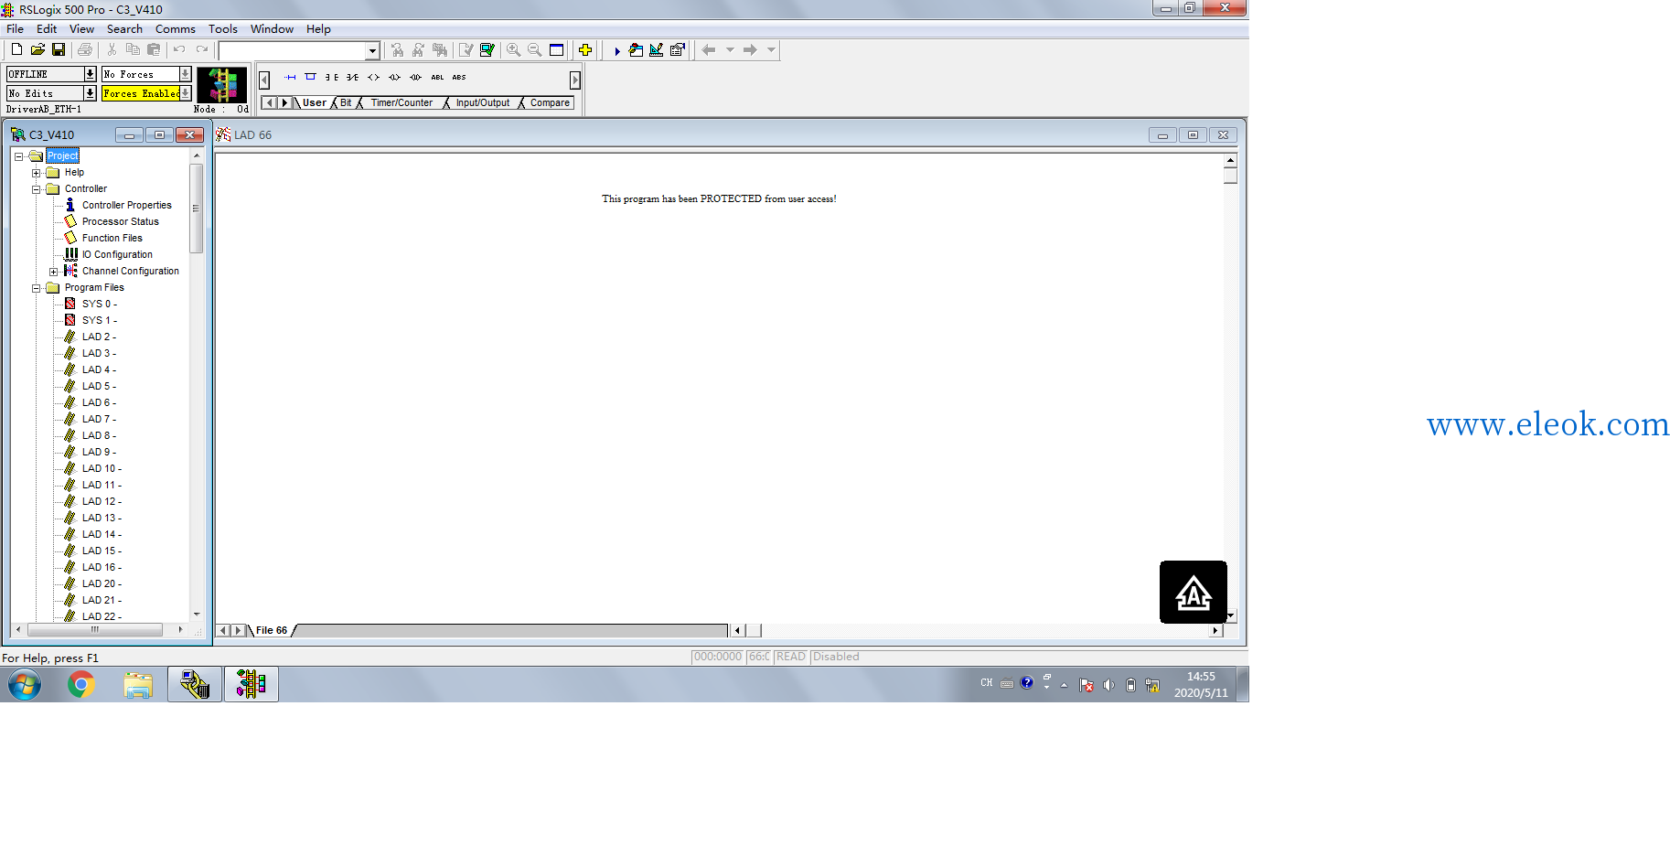
Task: Verify the file using the checkmark icon
Action: pos(466,50)
